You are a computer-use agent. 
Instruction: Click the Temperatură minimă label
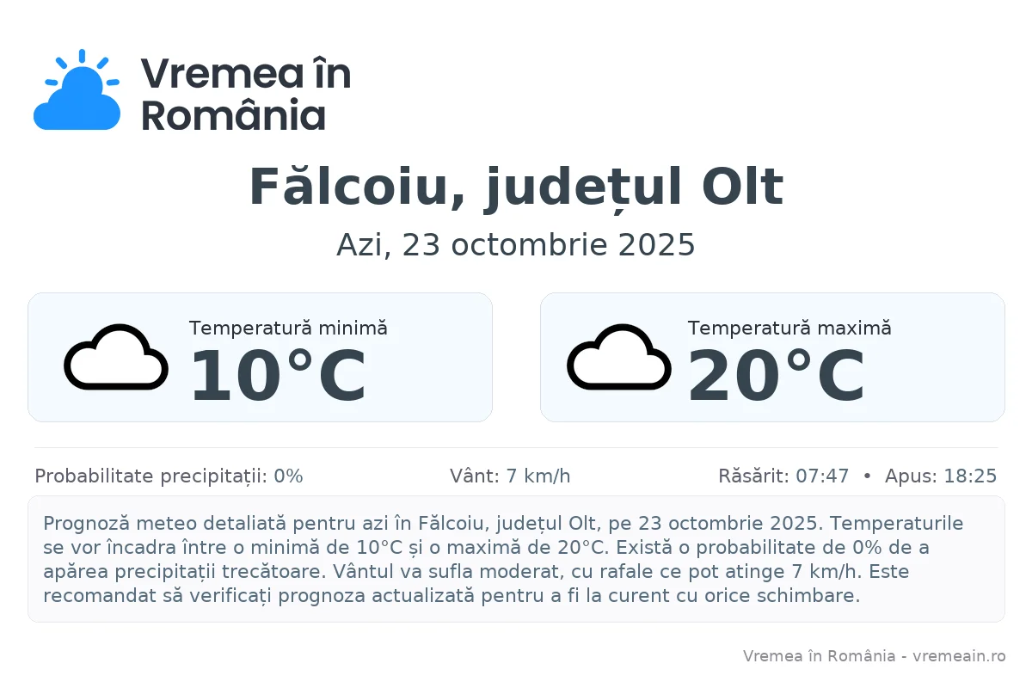[x=288, y=329]
